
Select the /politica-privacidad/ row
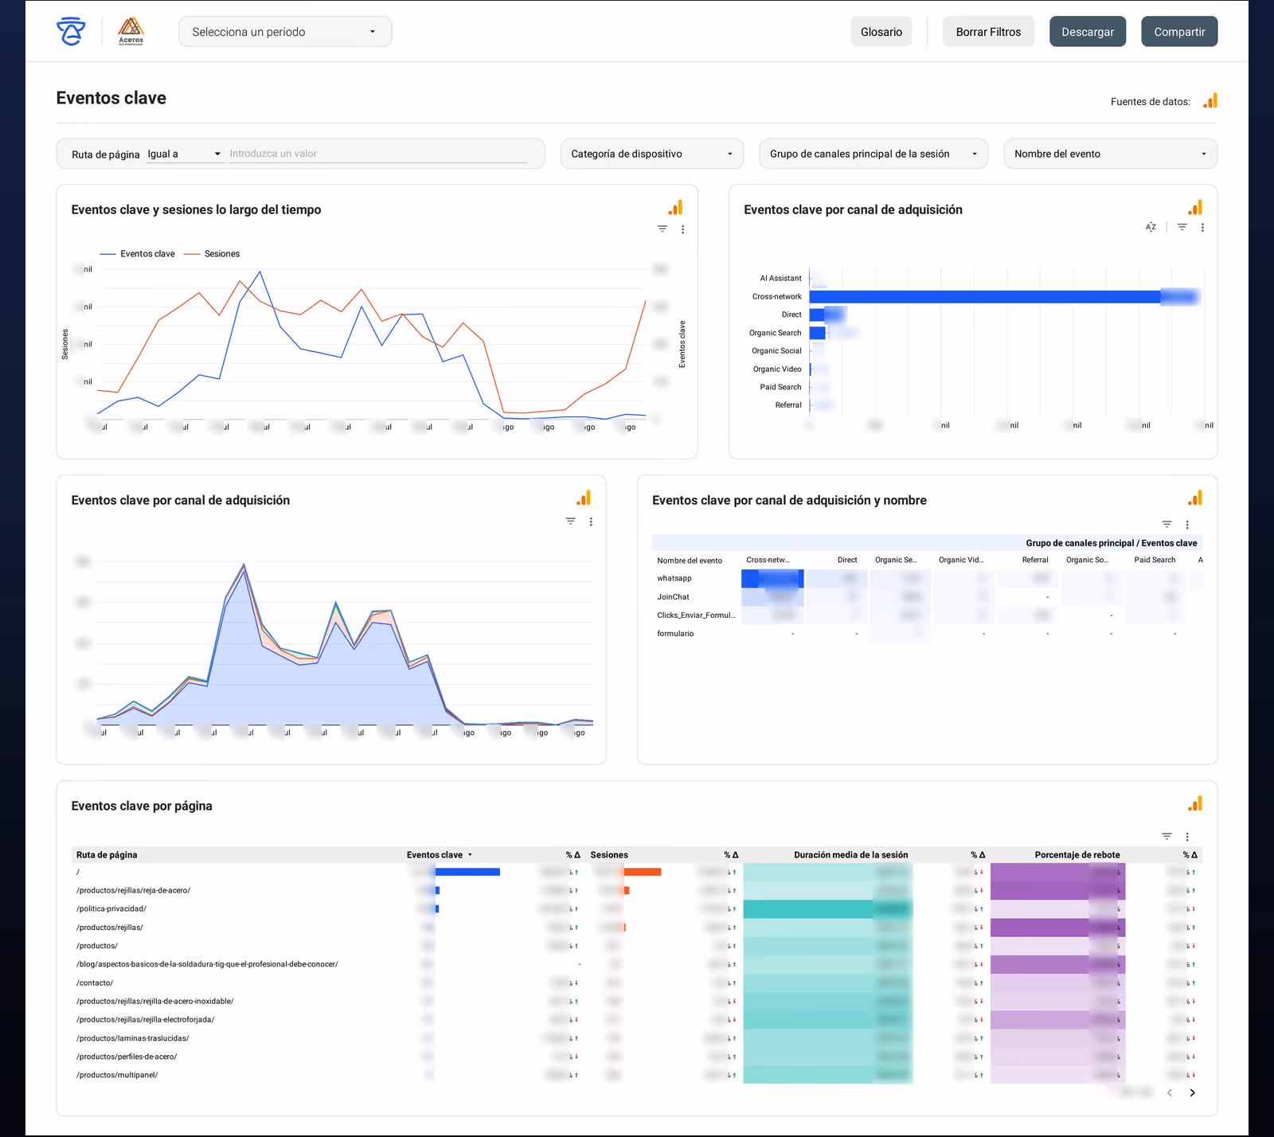click(637, 909)
